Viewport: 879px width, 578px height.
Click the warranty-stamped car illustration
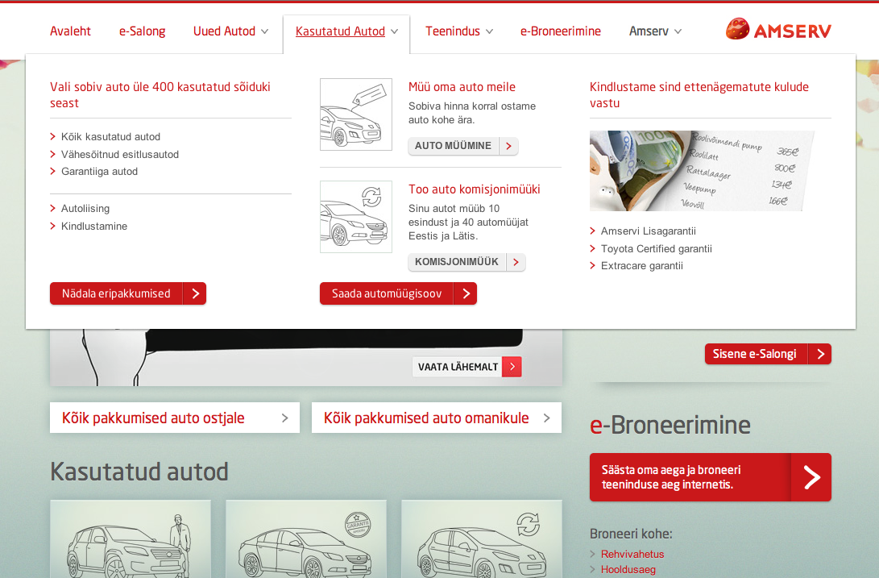(305, 538)
